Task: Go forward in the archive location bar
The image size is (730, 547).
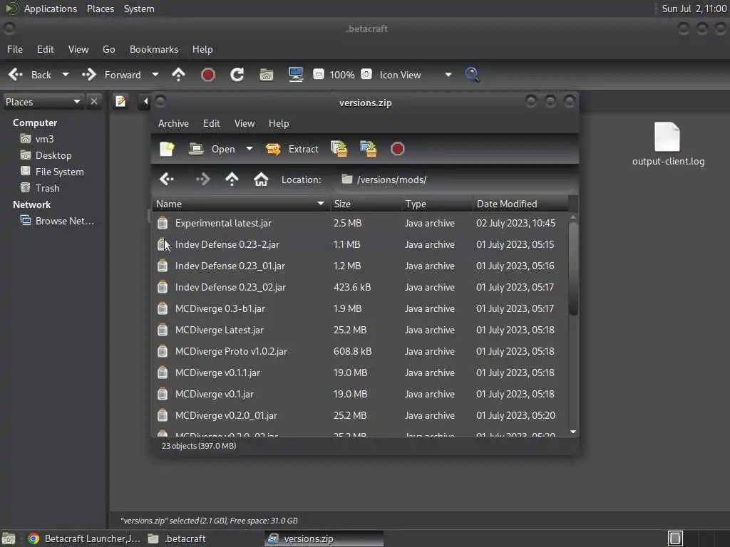Action: [202, 179]
